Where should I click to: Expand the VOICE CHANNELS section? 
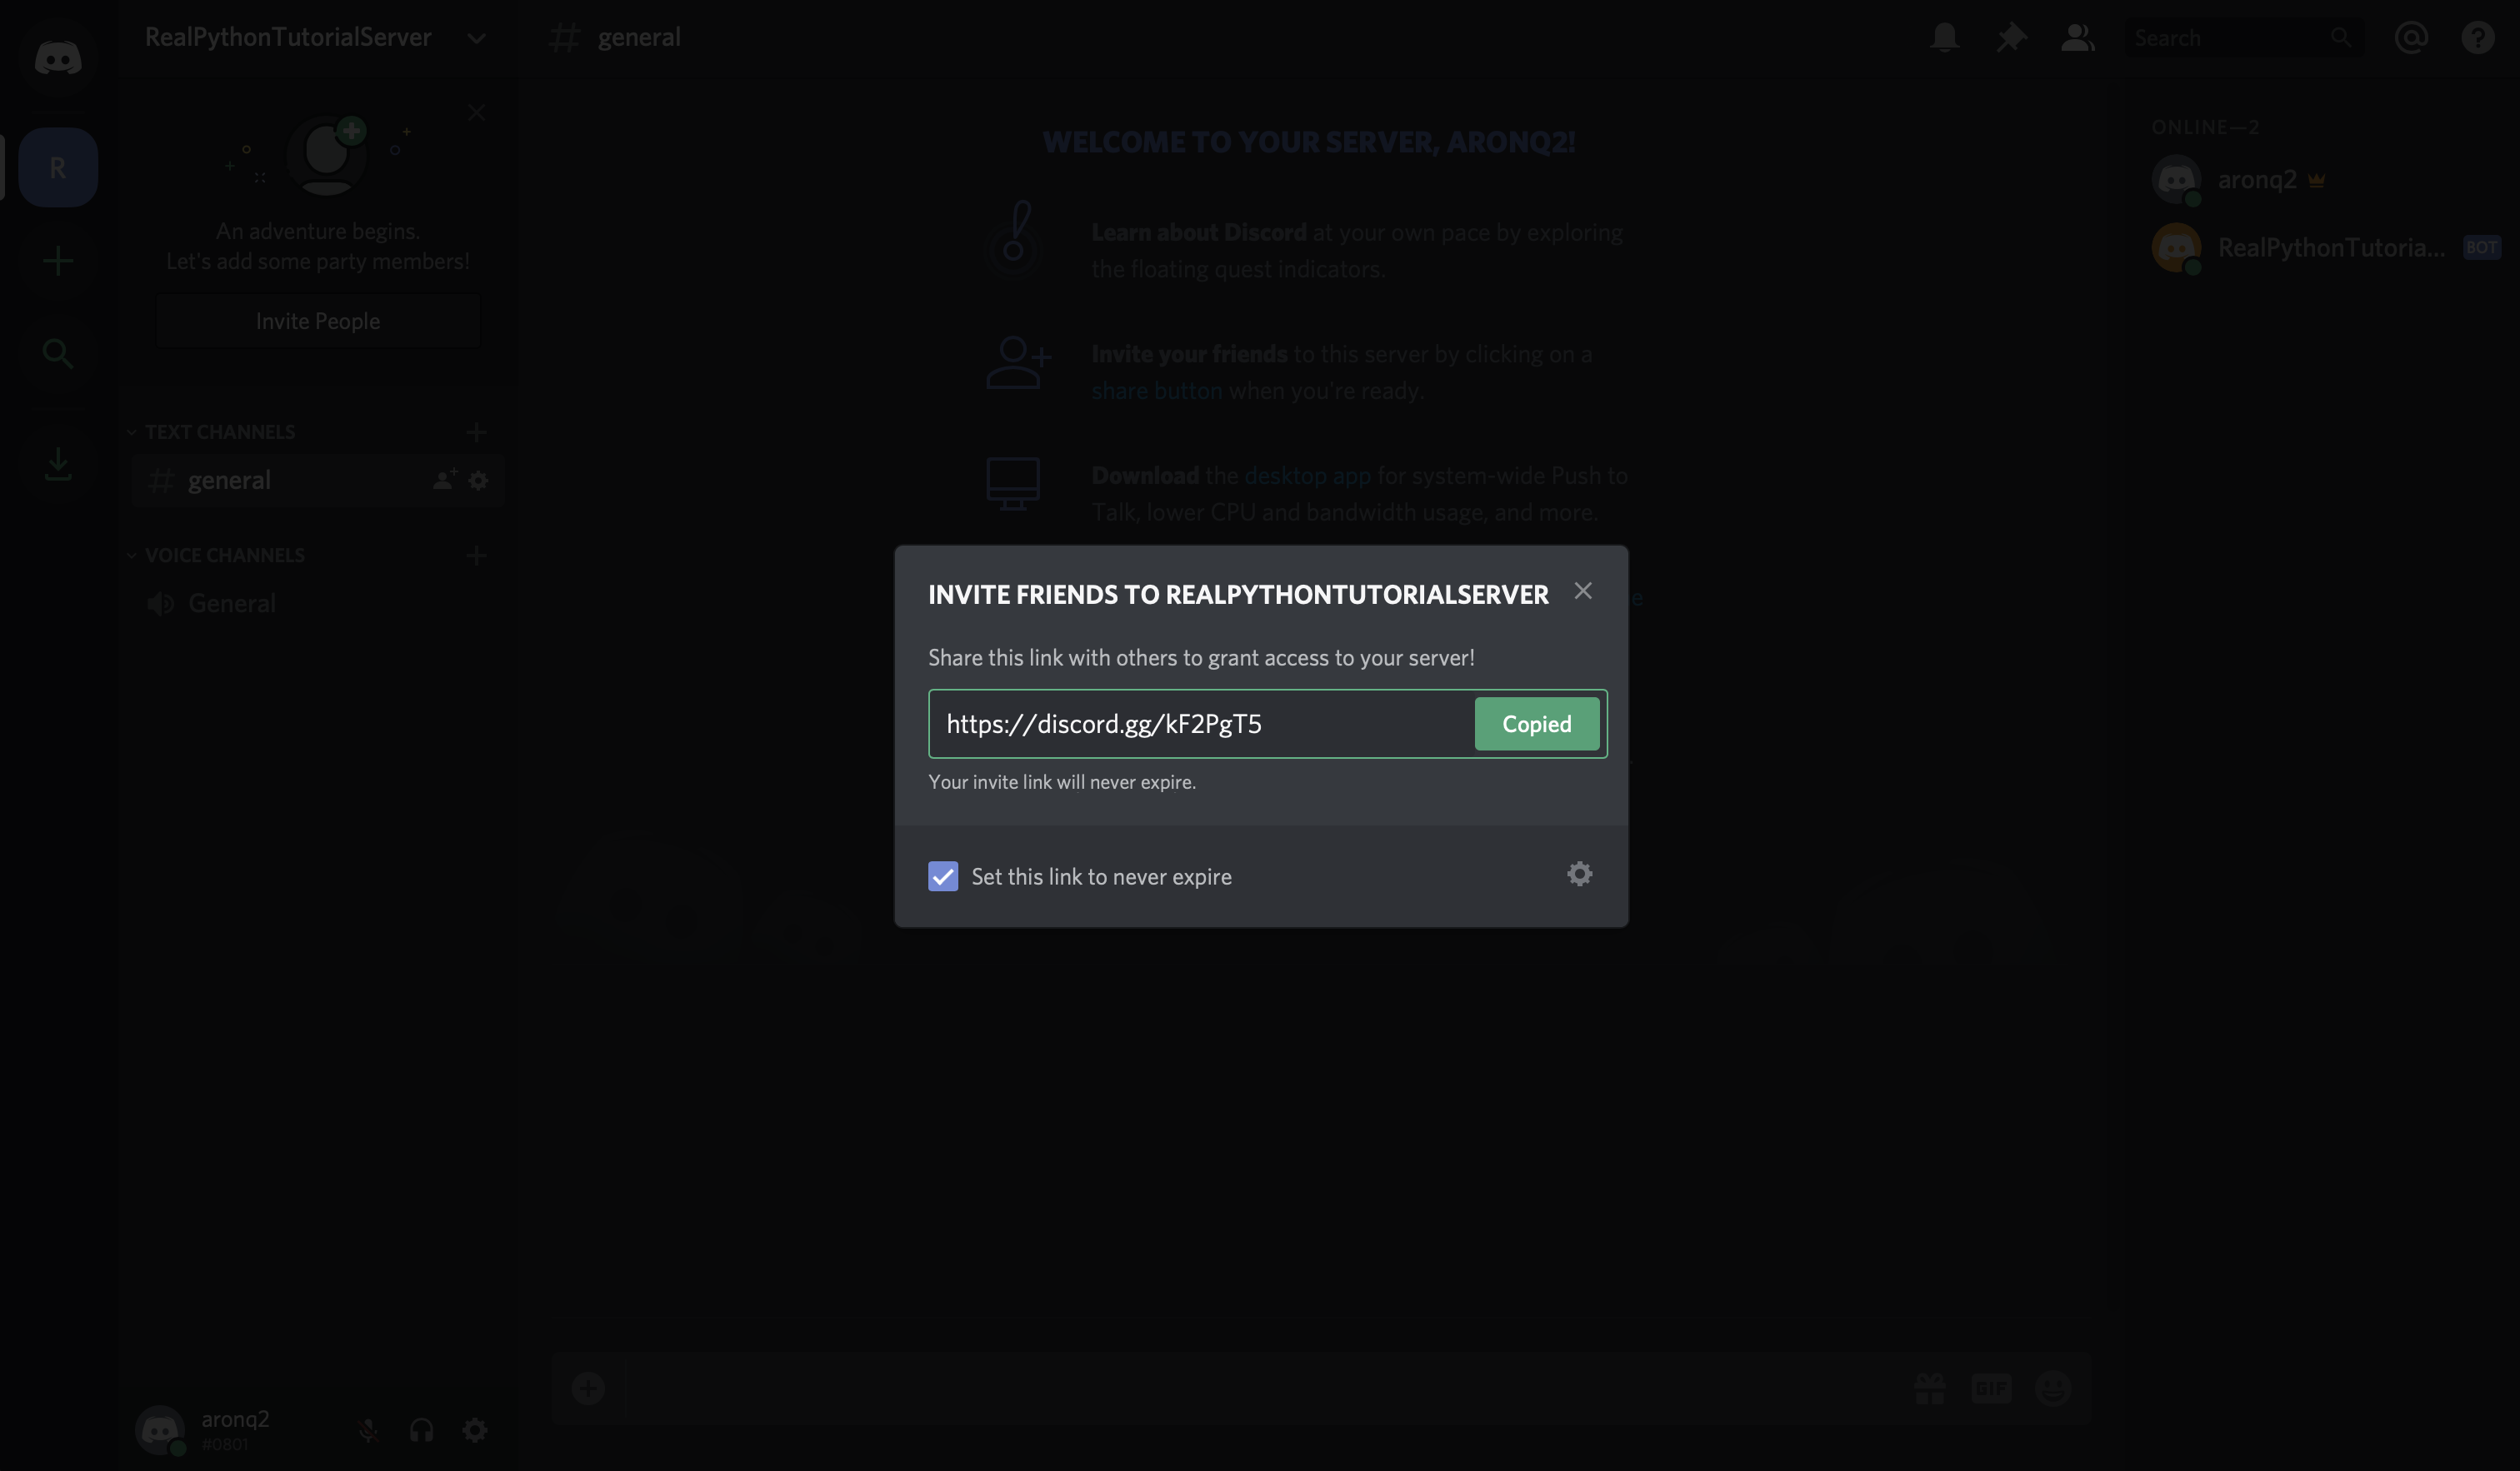point(224,553)
